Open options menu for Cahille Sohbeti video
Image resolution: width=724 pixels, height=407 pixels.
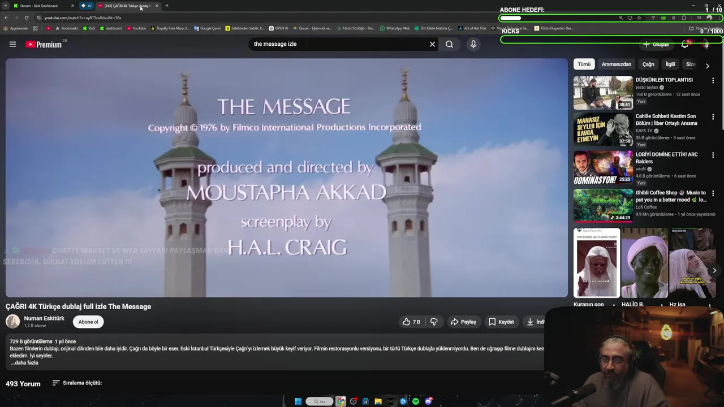[x=713, y=117]
